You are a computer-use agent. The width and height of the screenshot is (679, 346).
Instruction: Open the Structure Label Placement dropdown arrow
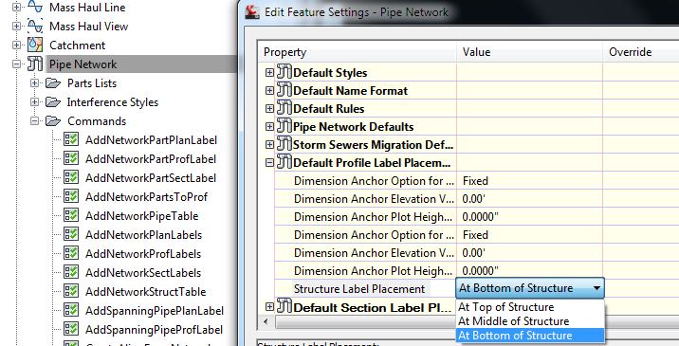[596, 288]
